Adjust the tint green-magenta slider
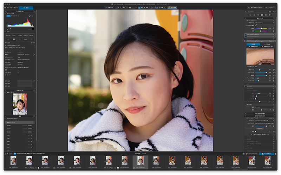 [261, 31]
